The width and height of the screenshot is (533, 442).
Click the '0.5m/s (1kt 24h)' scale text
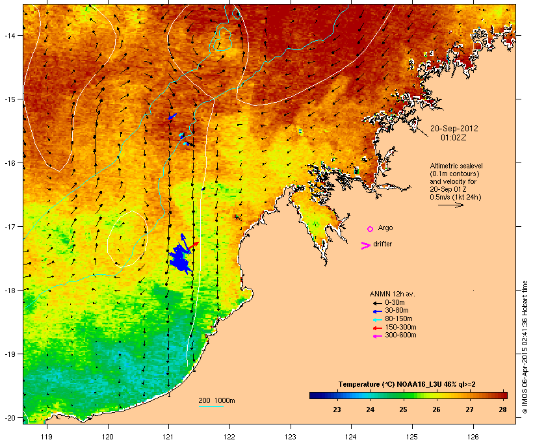(456, 197)
